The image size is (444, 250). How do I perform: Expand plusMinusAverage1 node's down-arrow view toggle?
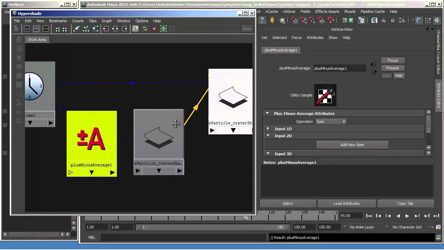coord(92,173)
